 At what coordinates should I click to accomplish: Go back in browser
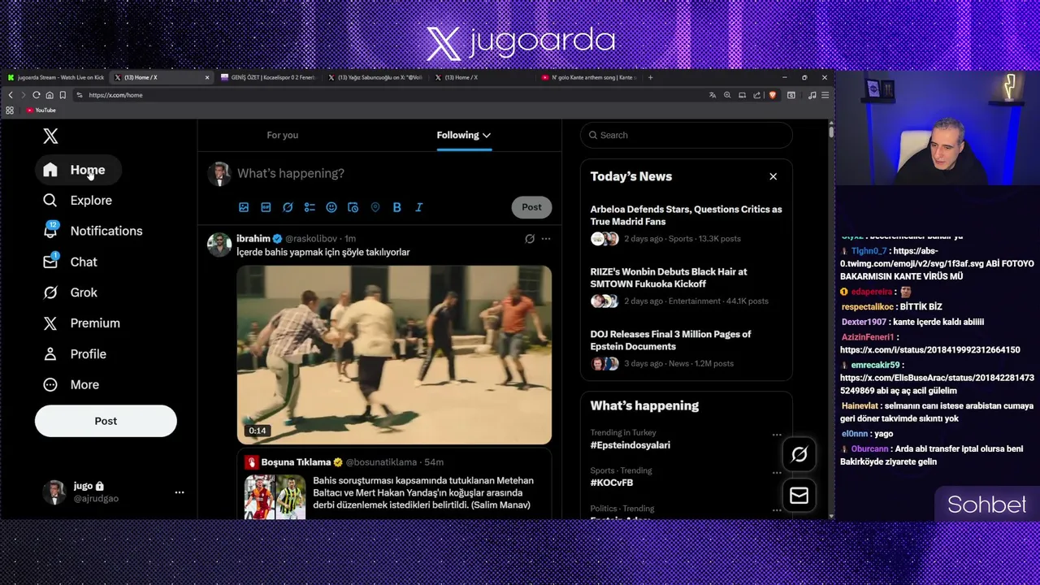11,95
